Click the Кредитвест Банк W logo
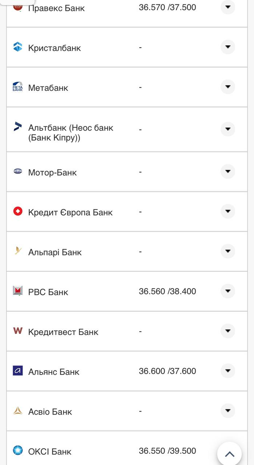This screenshot has height=465, width=254. (x=18, y=331)
